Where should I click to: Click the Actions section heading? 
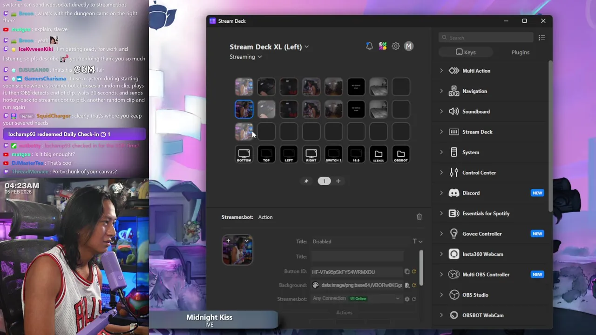click(344, 313)
